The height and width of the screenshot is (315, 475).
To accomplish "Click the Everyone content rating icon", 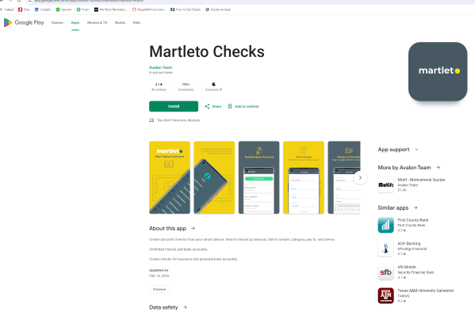I will [x=213, y=85].
